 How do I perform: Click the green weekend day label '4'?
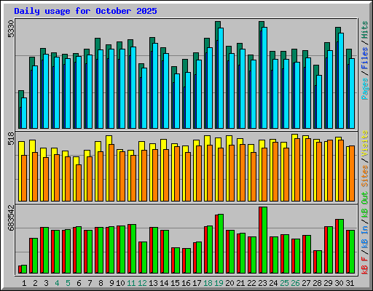point(57,283)
